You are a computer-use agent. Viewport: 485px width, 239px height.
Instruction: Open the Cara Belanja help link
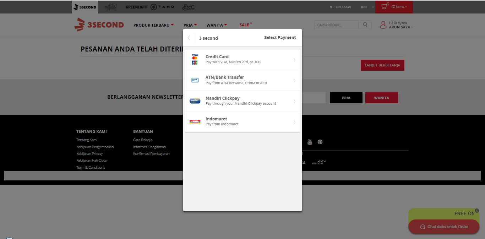(143, 140)
